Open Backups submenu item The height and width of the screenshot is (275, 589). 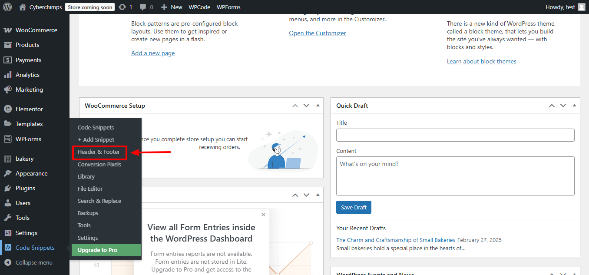tap(88, 213)
